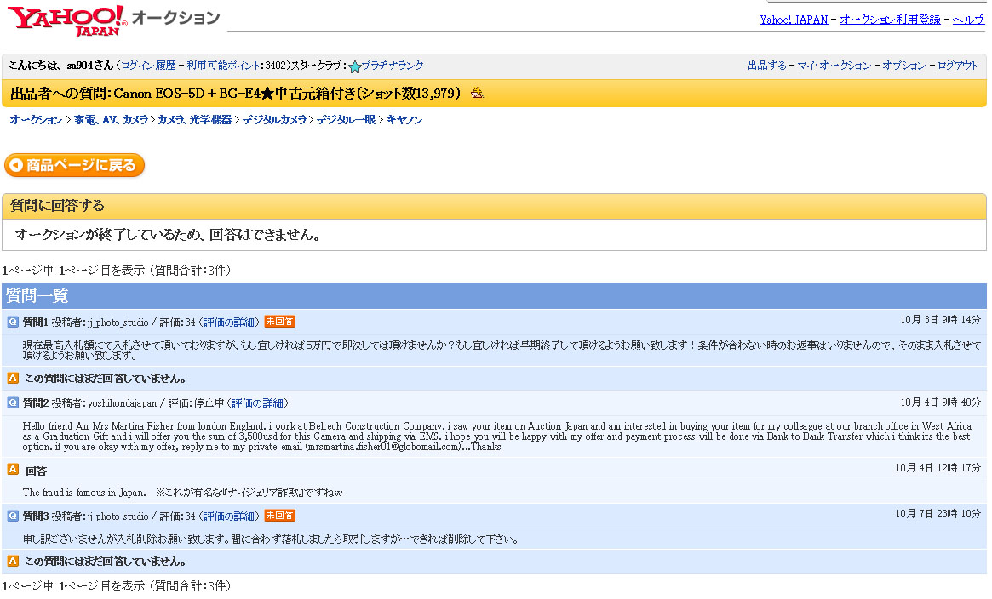Open マイ・オークション menu link
The height and width of the screenshot is (599, 992).
pos(834,65)
